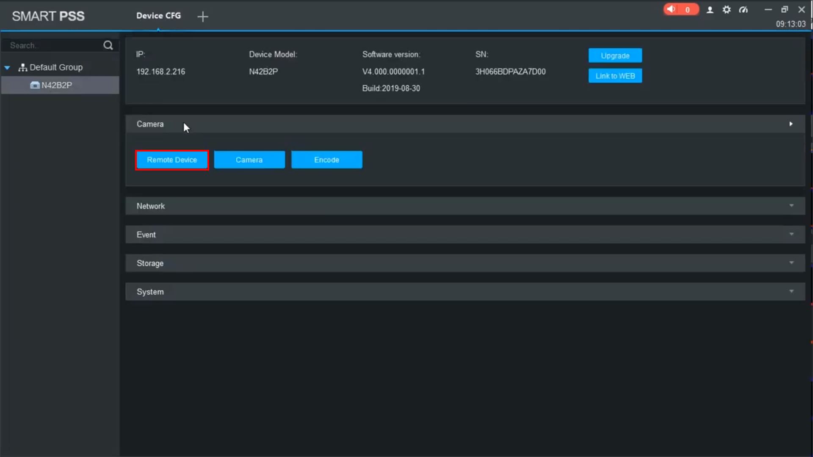This screenshot has width=813, height=457.
Task: Click the search magnifier icon
Action: [x=108, y=45]
